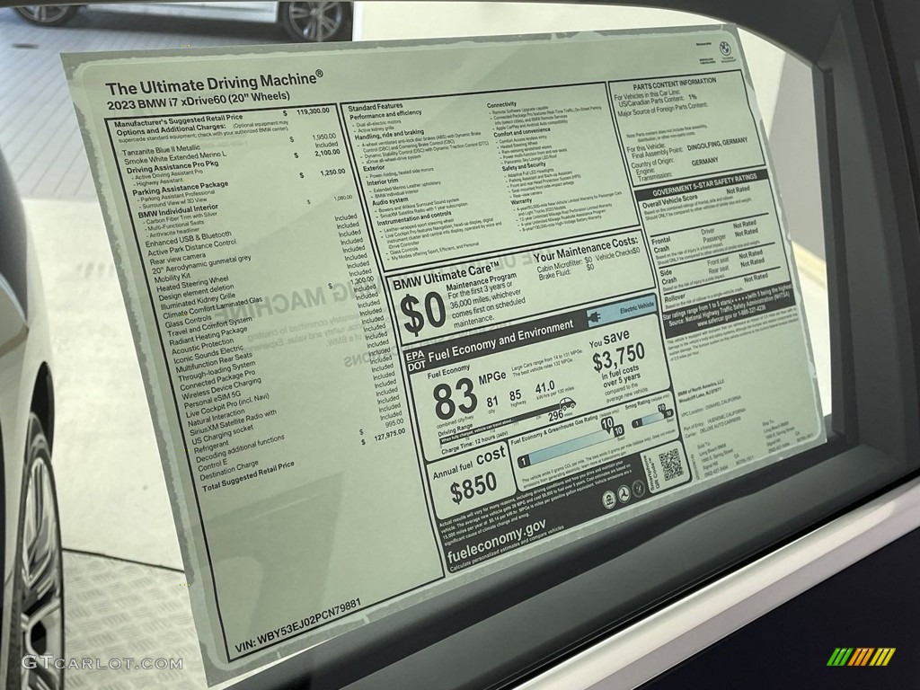Click the electric plug icon beside Electric Vehicle
The image size is (920, 690).
(593, 318)
